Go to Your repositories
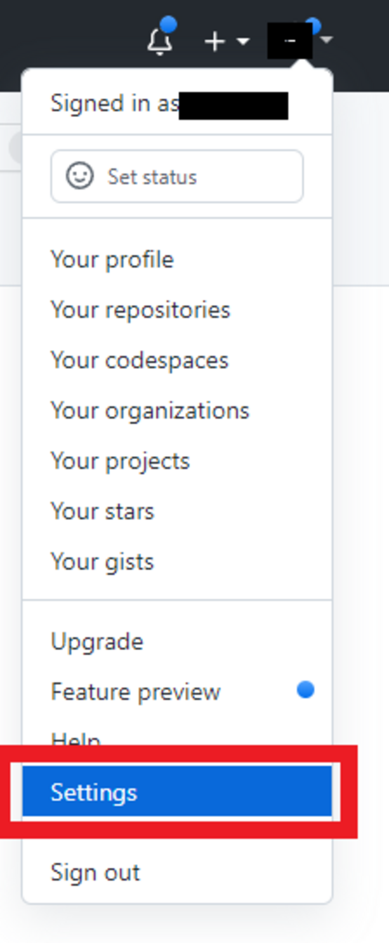The height and width of the screenshot is (943, 389). 140,310
